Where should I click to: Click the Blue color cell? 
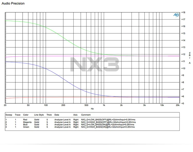(x=25, y=124)
